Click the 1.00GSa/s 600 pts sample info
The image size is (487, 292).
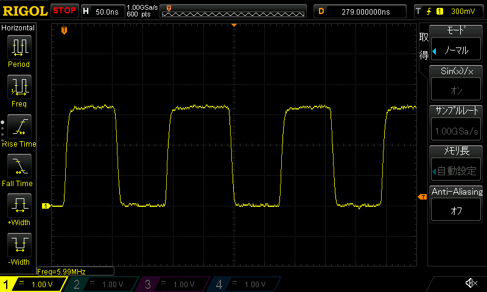pos(142,11)
